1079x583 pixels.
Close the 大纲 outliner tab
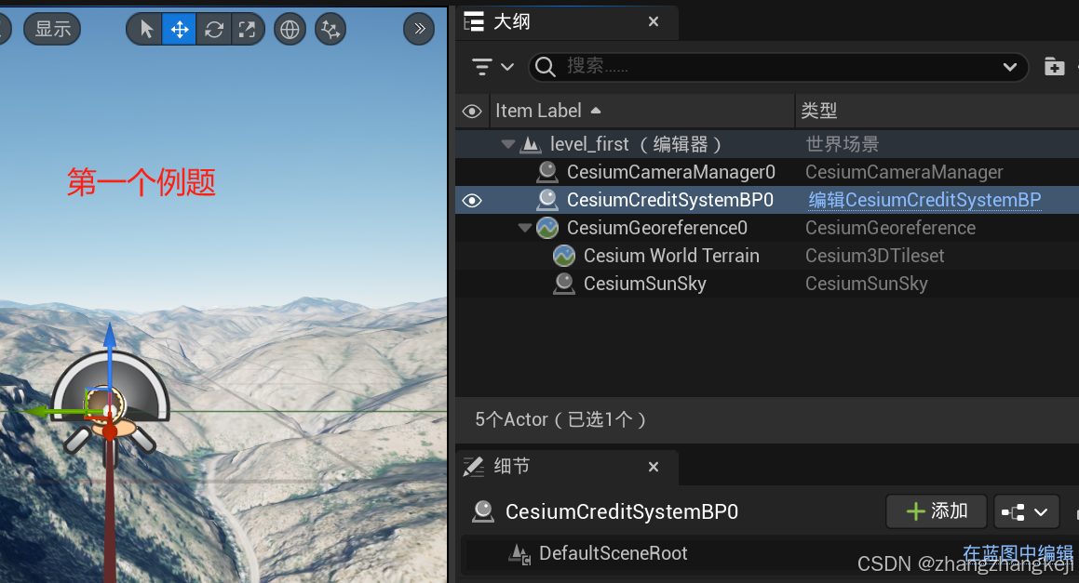(654, 22)
